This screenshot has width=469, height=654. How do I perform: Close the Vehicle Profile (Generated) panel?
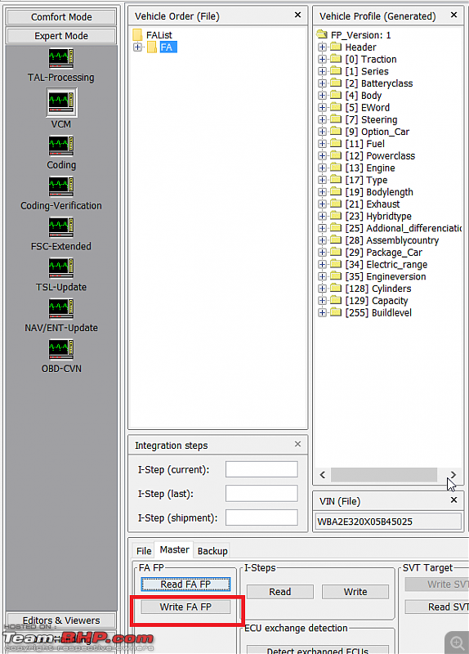coord(454,15)
